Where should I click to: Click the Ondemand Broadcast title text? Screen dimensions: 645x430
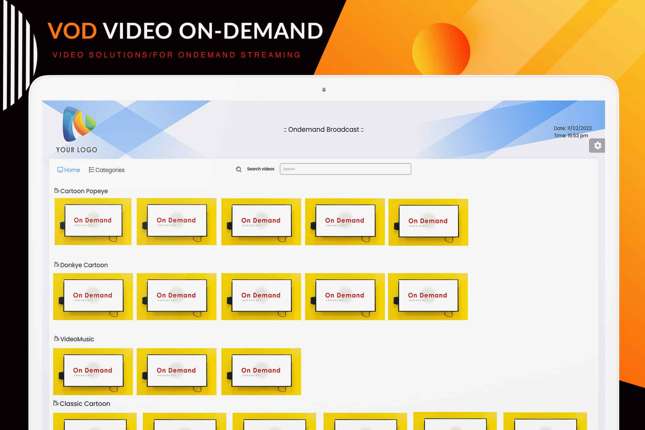pyautogui.click(x=324, y=129)
